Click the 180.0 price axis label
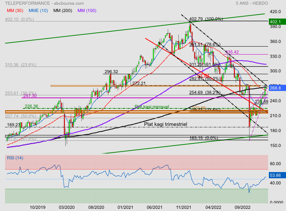Screen dimensions: 286x211 (275, 131)
